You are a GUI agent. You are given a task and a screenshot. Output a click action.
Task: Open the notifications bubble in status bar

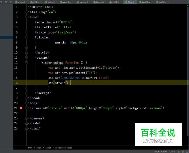[x=187, y=152]
